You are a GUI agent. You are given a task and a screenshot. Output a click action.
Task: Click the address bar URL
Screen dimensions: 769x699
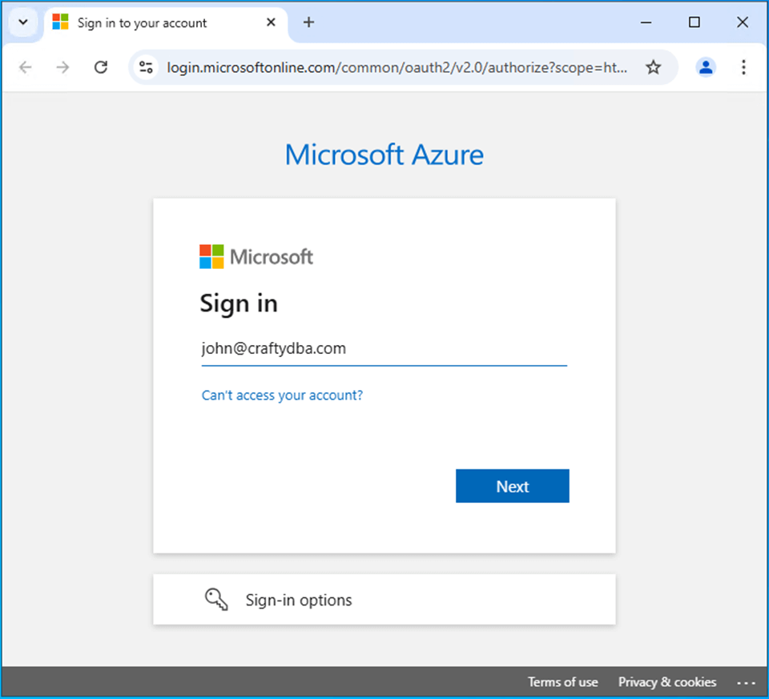[397, 67]
